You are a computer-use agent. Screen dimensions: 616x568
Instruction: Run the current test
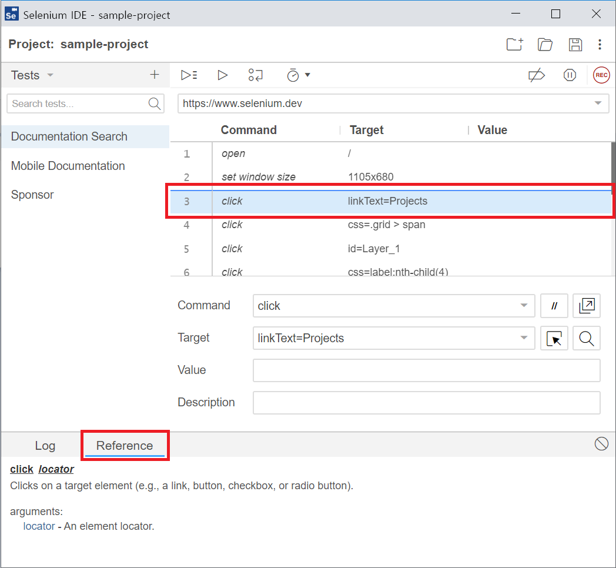pyautogui.click(x=222, y=75)
